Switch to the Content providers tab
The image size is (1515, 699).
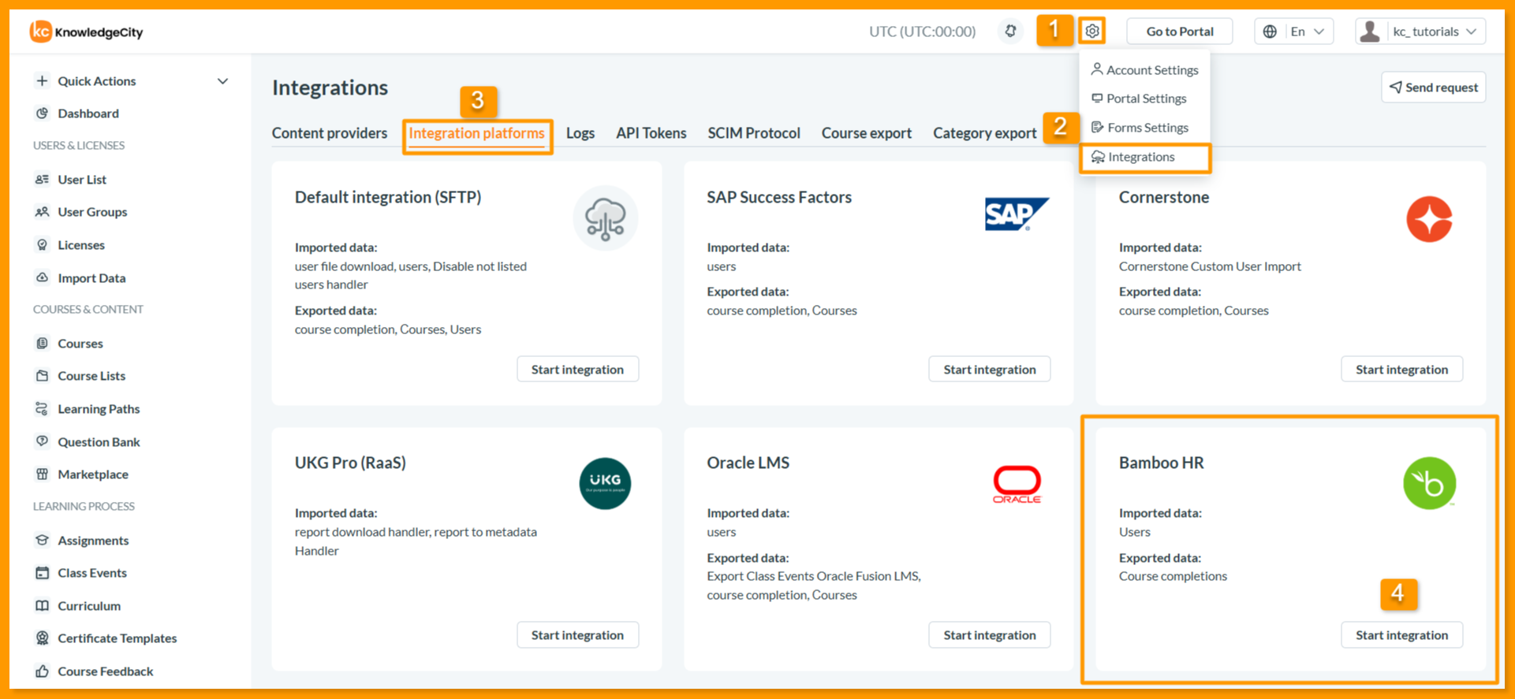point(330,133)
